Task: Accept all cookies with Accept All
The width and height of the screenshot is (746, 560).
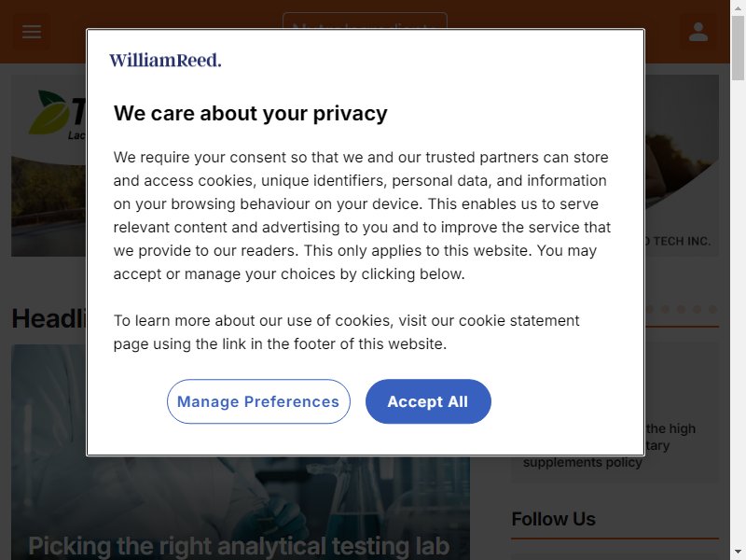Action: click(428, 401)
